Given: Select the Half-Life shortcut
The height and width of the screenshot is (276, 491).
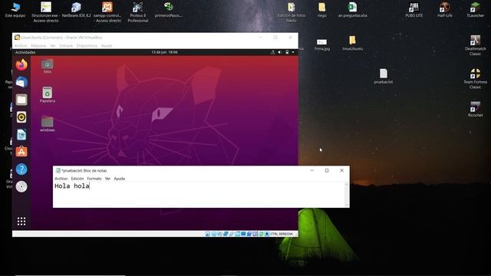Looking at the screenshot, I should tap(445, 10).
